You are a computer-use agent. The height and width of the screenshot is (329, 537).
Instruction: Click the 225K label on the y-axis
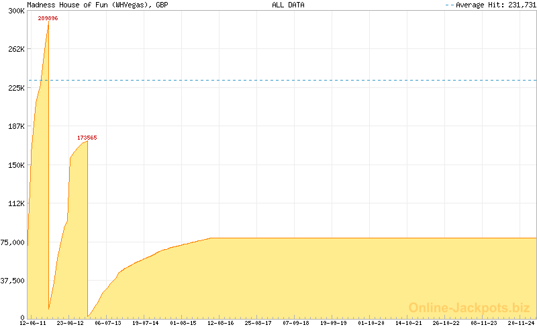[16, 88]
